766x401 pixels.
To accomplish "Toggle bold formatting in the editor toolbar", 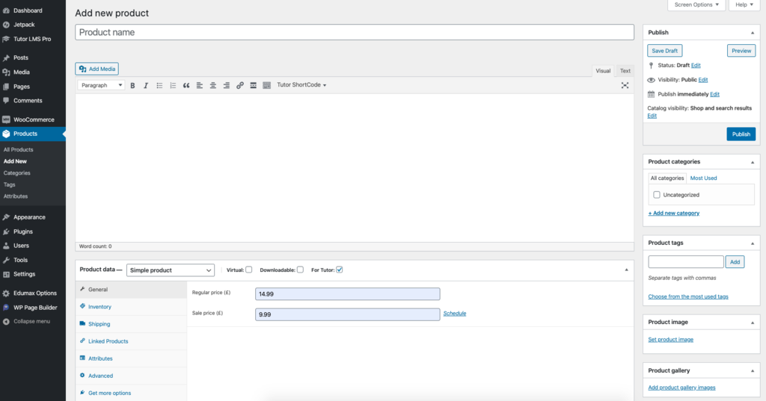I will point(132,85).
